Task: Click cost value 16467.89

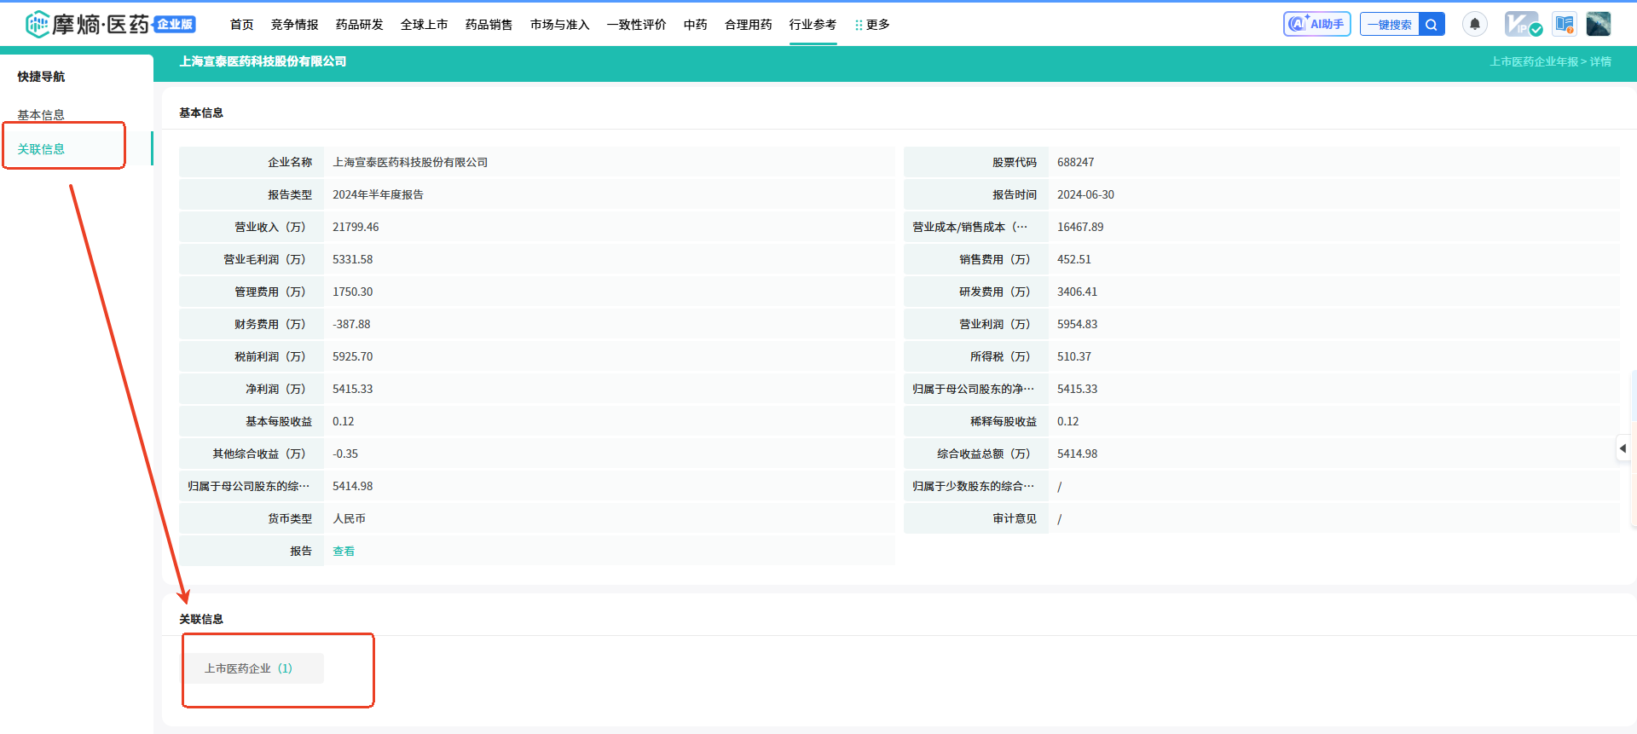Action: tap(1080, 227)
